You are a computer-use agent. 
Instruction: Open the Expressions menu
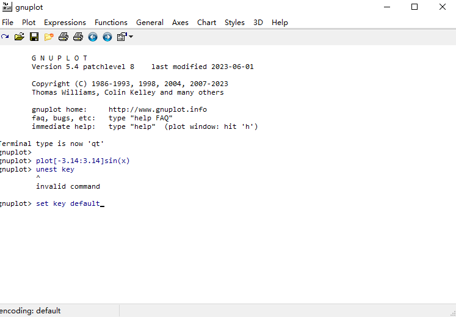(x=65, y=23)
